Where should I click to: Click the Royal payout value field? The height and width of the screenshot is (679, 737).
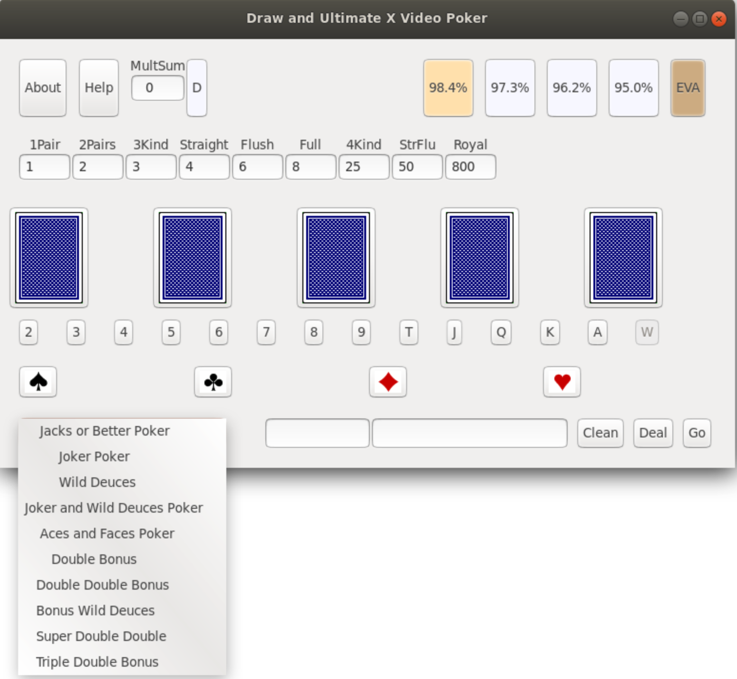tap(470, 167)
